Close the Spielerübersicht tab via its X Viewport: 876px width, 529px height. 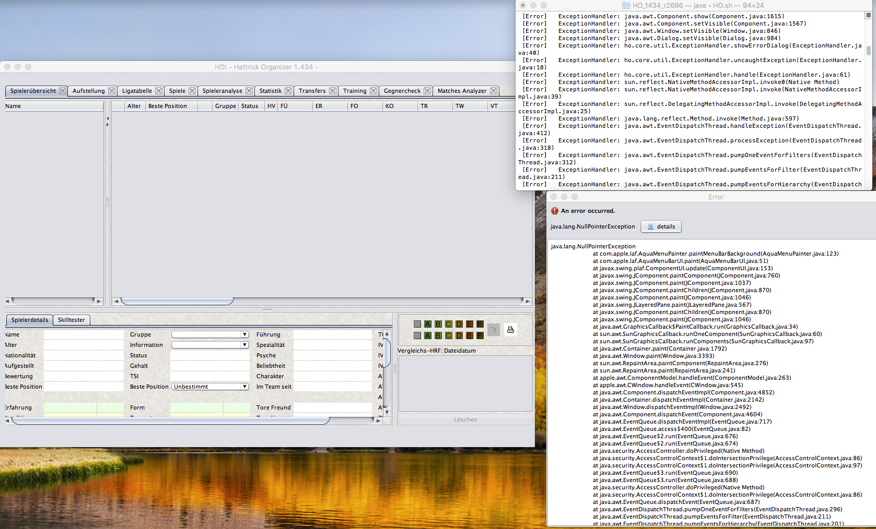coord(63,91)
